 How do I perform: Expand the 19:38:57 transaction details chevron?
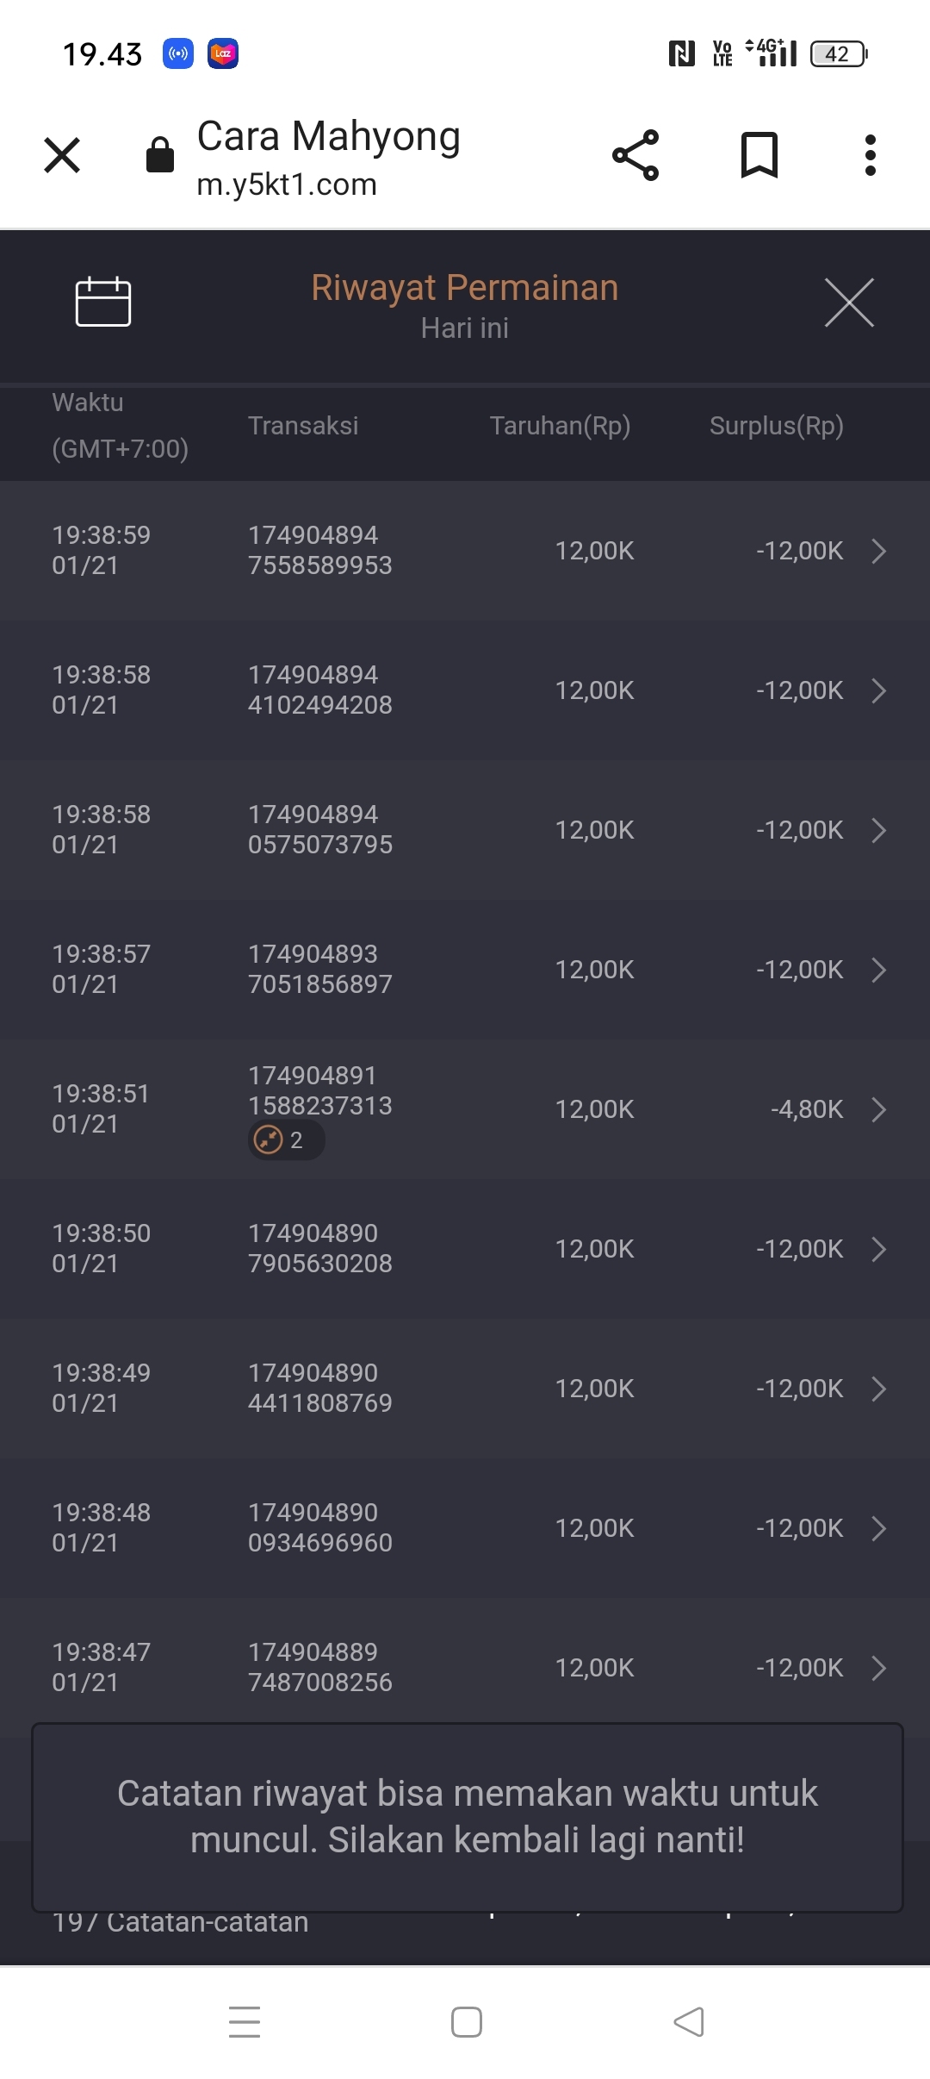point(878,970)
